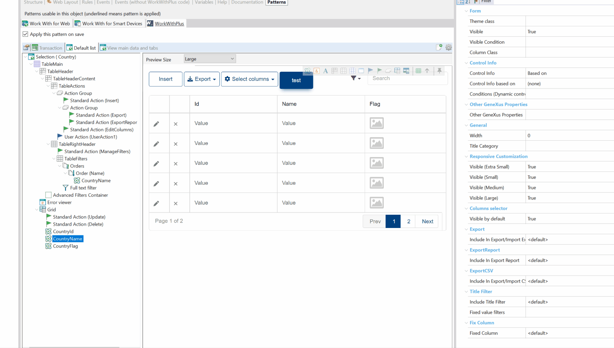This screenshot has height=348, width=614.
Task: Open Work With for Smart Devices tab
Action: 109,23
